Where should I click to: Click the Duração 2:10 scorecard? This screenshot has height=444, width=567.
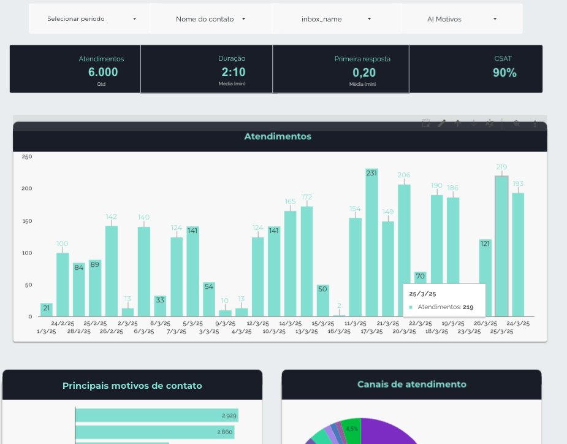point(207,69)
